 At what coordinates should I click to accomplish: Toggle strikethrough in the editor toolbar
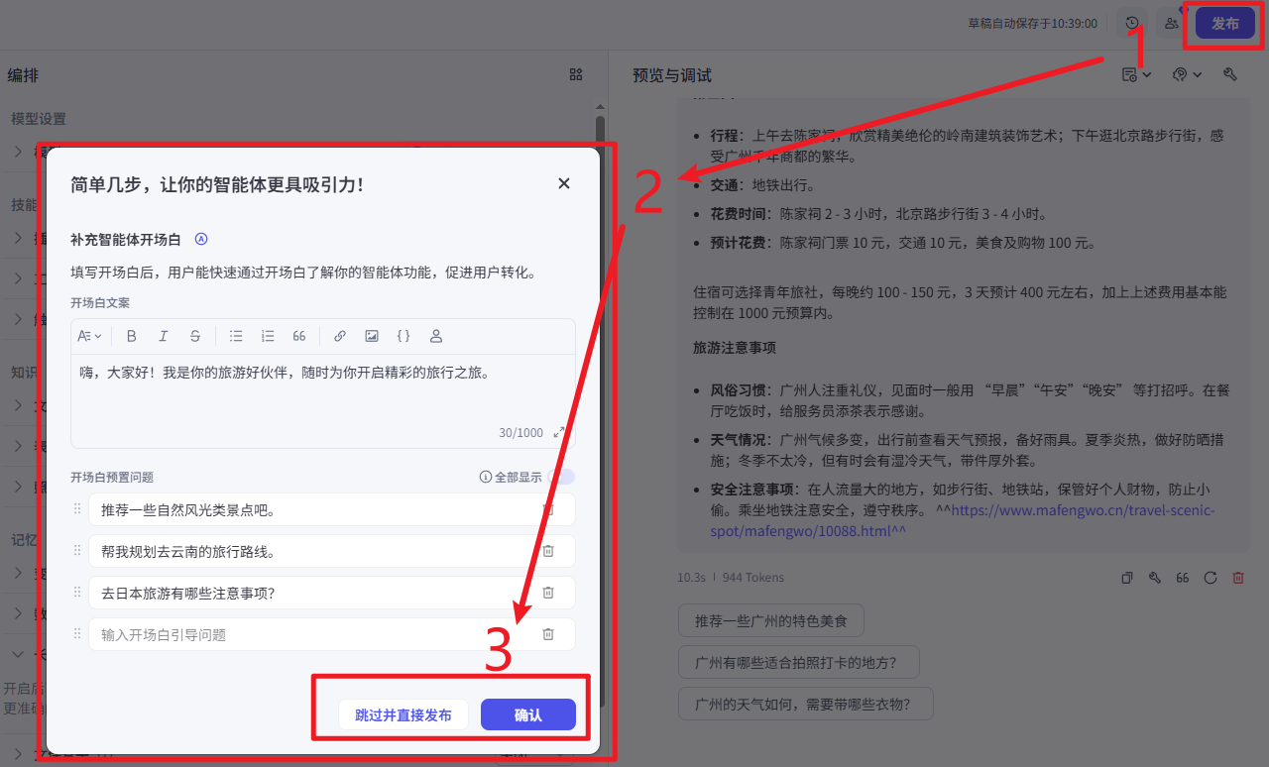[195, 336]
